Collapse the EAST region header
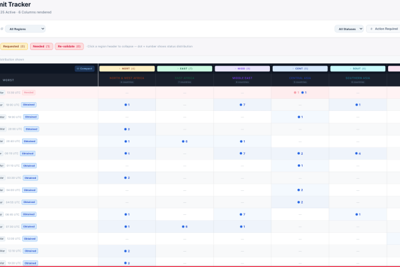 (185, 68)
